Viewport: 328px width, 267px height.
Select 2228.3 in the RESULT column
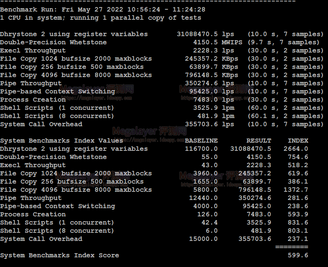pos(259,165)
